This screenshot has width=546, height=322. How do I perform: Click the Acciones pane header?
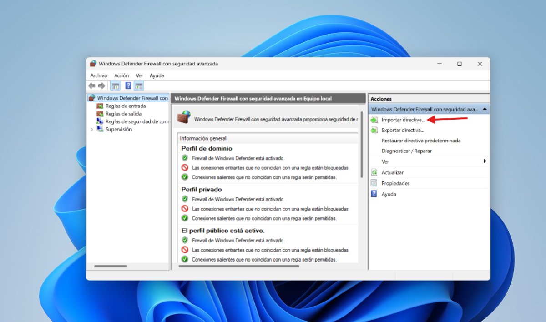(429, 99)
